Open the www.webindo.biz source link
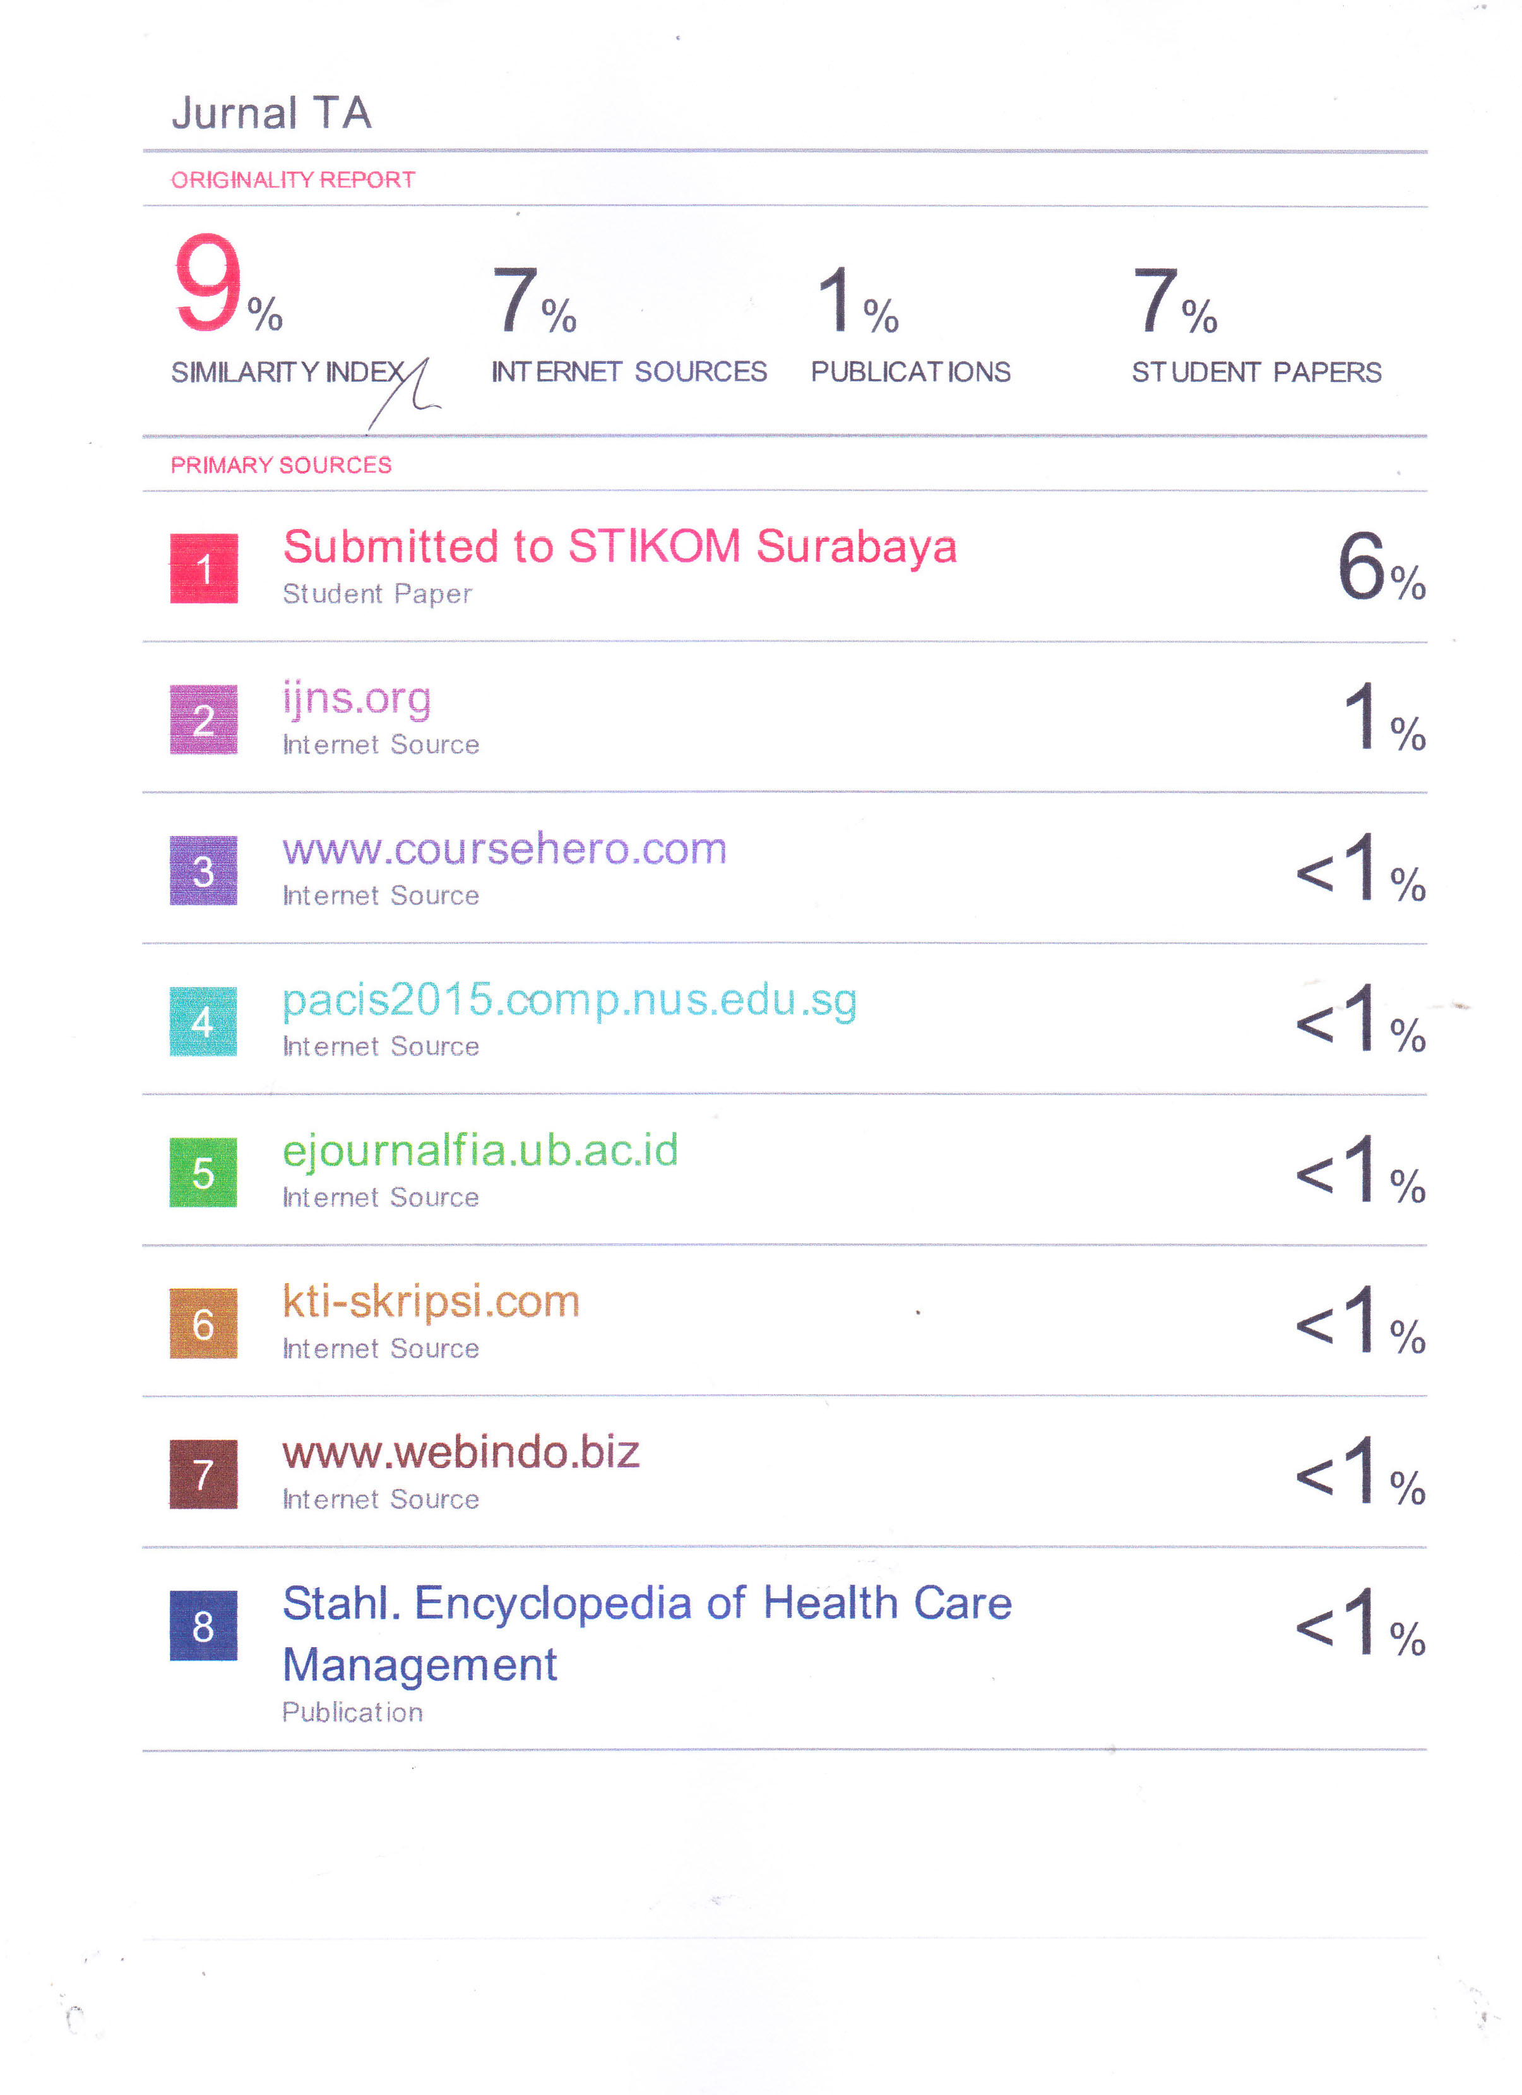 461,1453
